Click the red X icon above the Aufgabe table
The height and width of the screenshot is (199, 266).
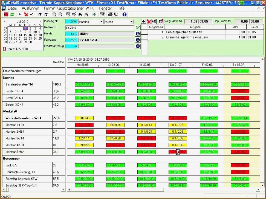(149, 22)
